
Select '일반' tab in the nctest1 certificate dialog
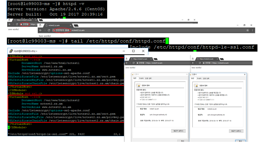tap(135, 78)
